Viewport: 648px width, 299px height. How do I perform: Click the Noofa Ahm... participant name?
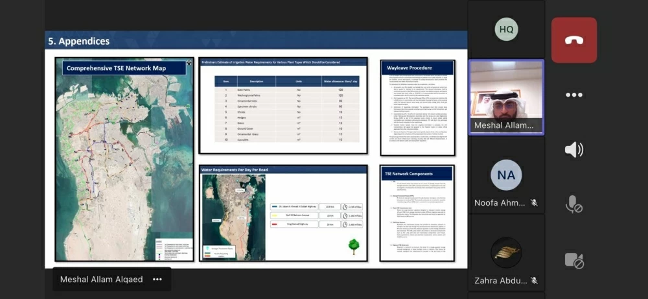coord(500,203)
